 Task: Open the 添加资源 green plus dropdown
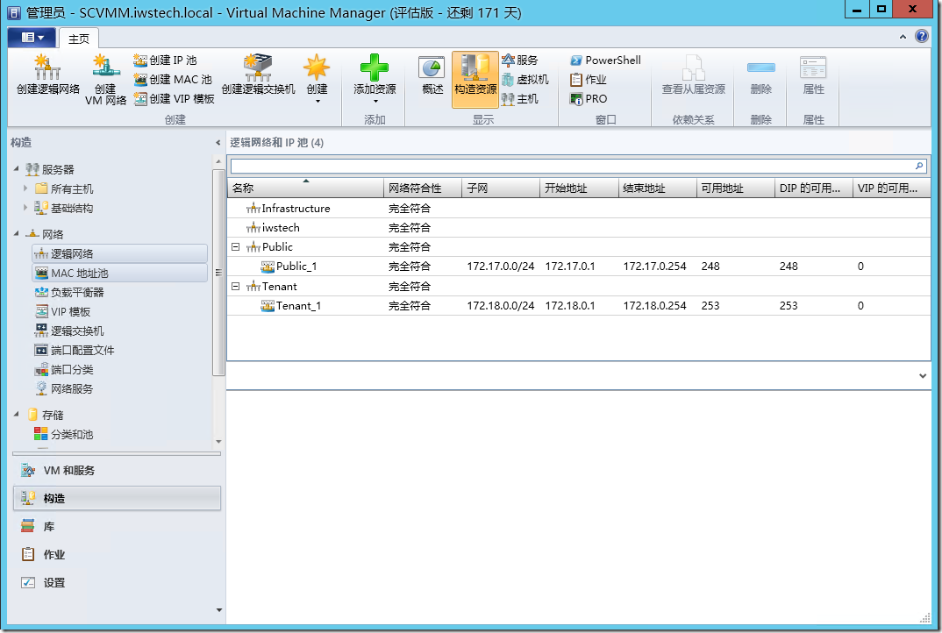click(375, 79)
